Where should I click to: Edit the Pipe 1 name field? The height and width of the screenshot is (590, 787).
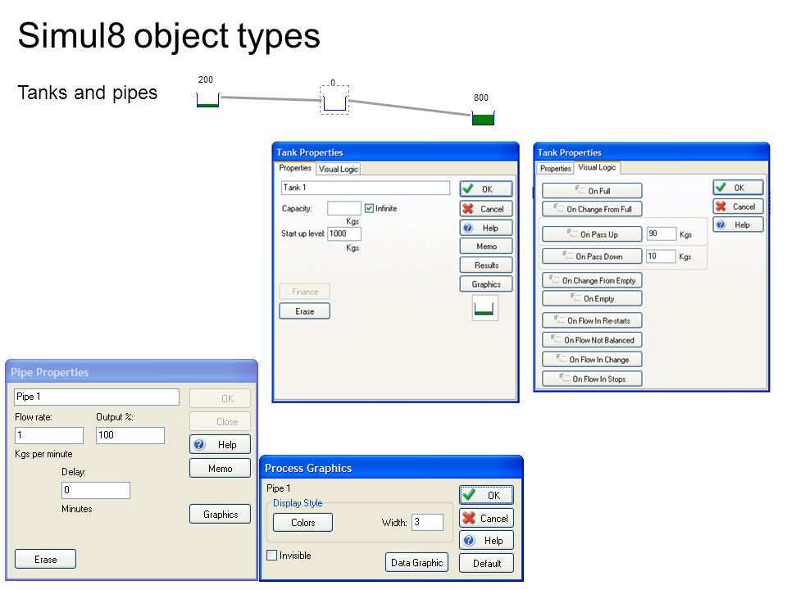pyautogui.click(x=97, y=397)
